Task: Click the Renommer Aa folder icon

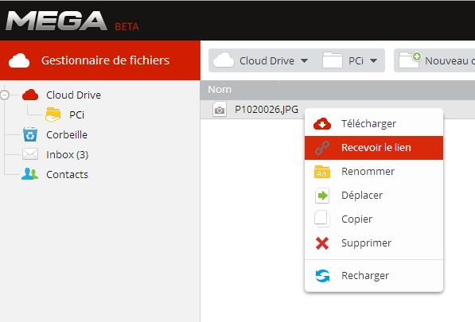Action: [x=322, y=172]
